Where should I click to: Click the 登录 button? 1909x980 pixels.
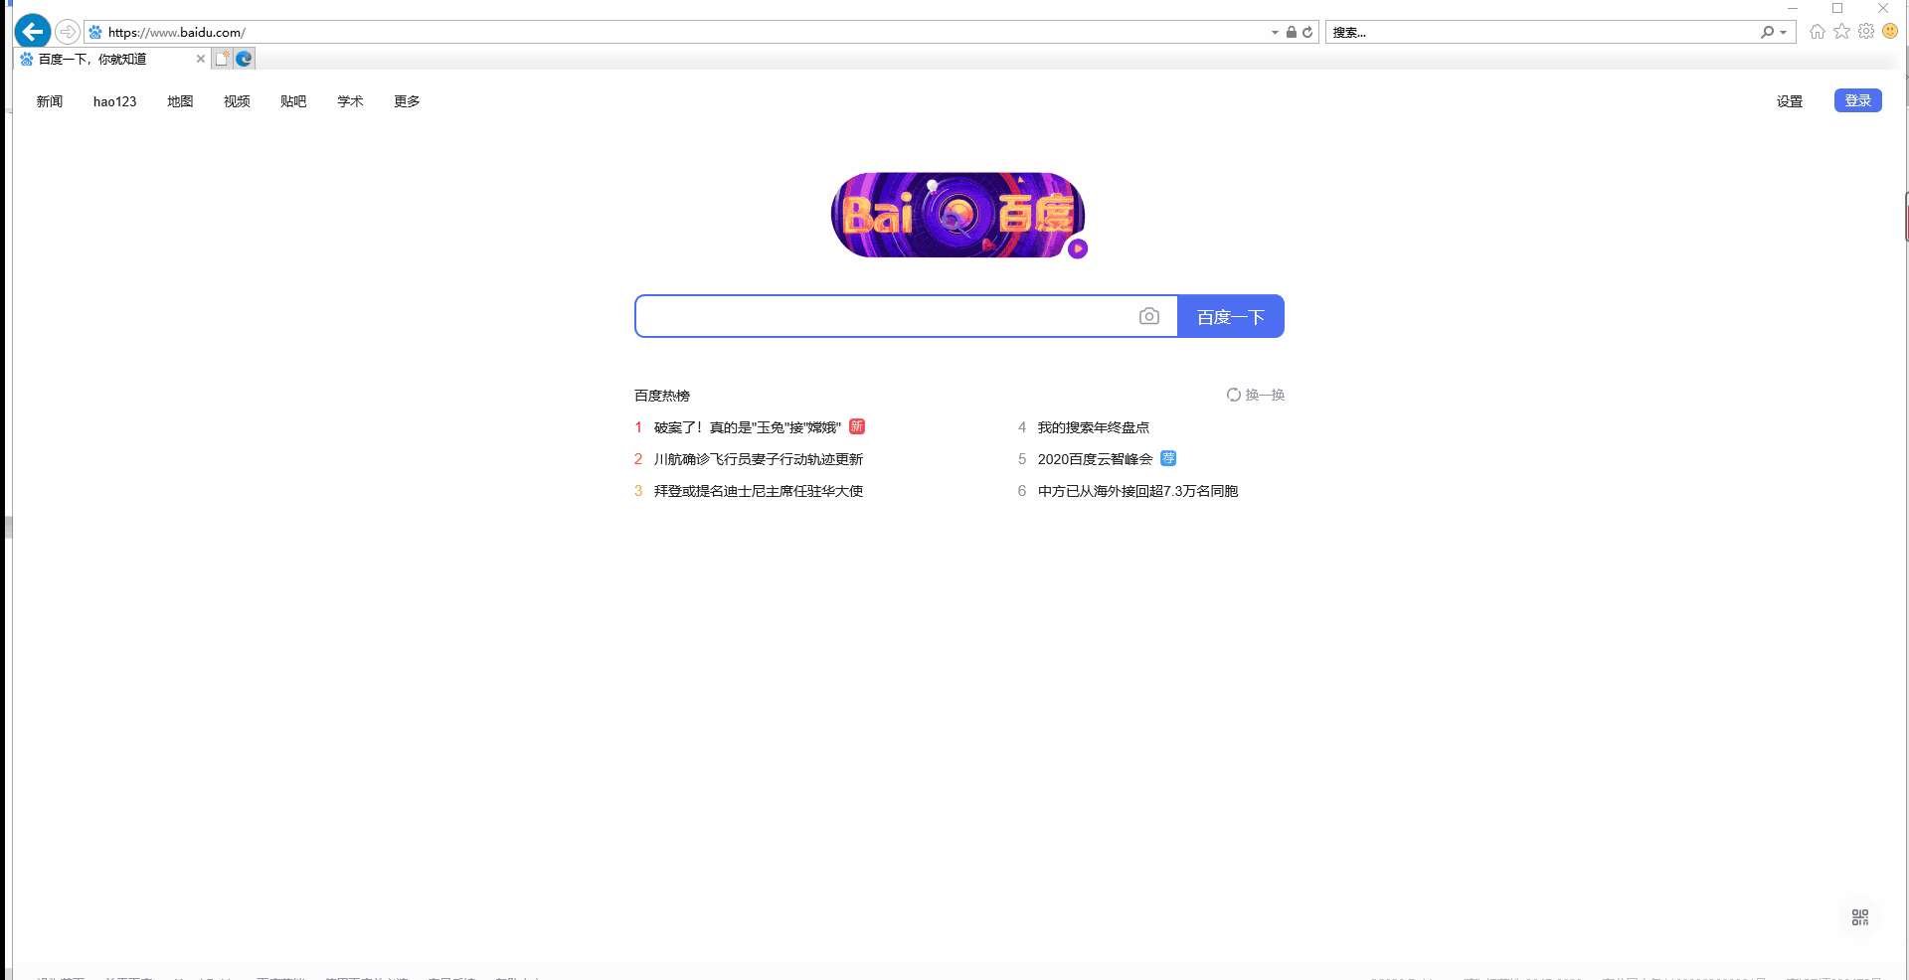click(1857, 100)
